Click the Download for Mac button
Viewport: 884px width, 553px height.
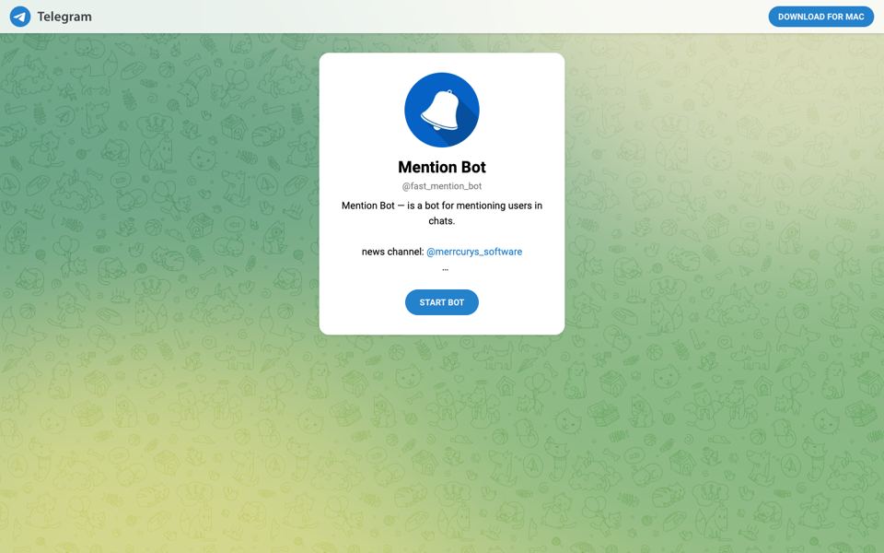click(820, 17)
